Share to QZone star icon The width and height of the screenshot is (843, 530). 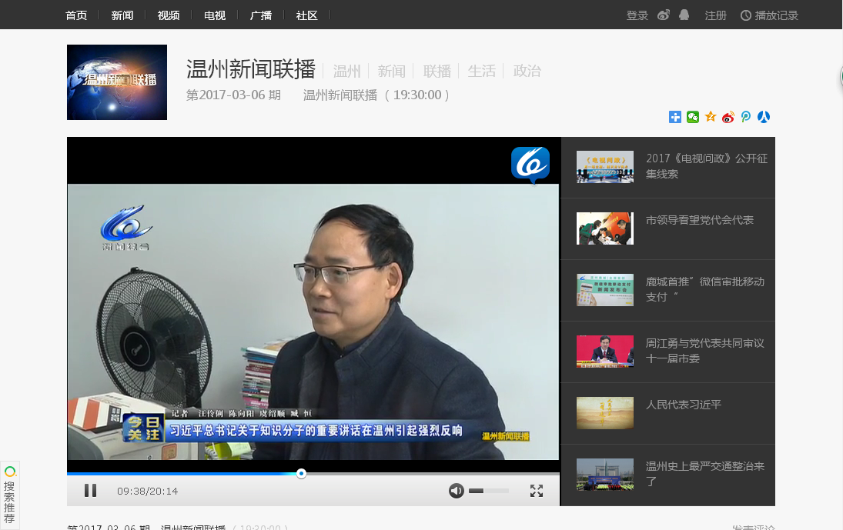coord(711,116)
